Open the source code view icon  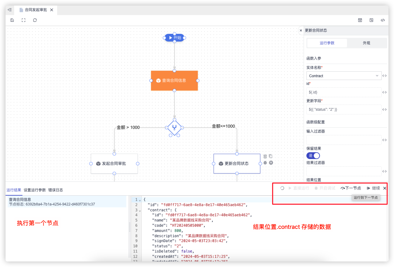[x=383, y=20]
